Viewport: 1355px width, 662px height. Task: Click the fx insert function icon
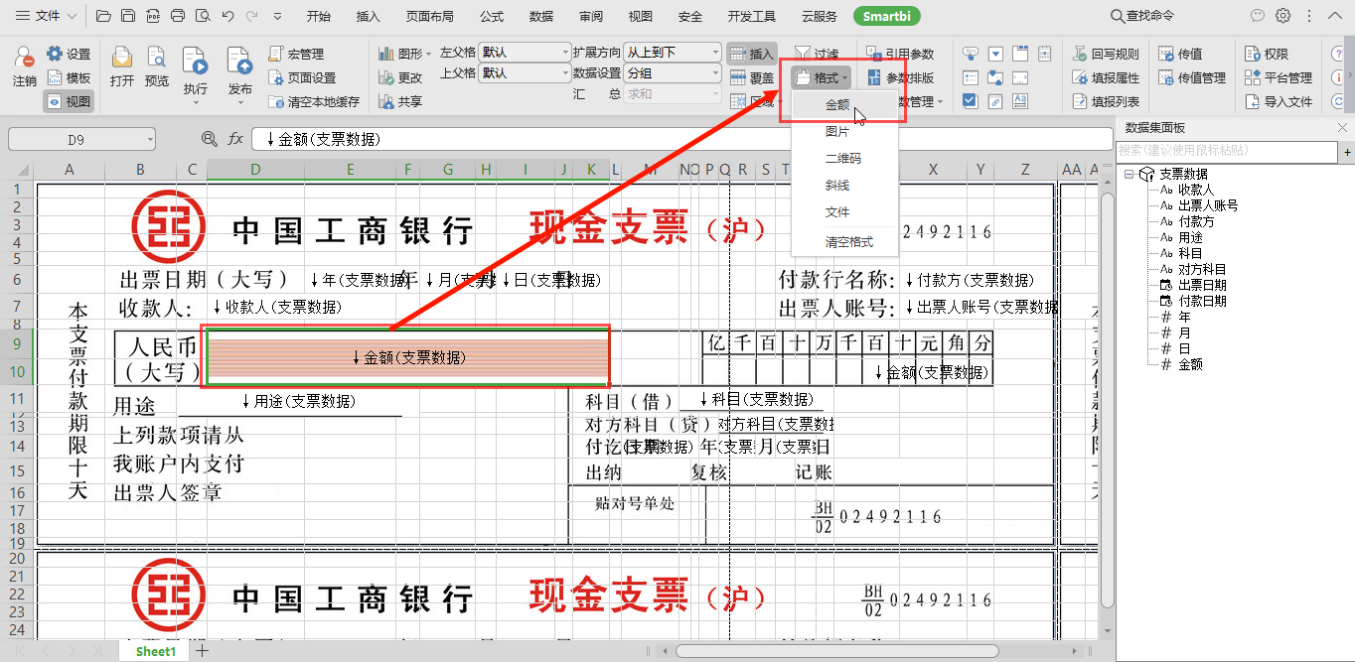[x=235, y=139]
